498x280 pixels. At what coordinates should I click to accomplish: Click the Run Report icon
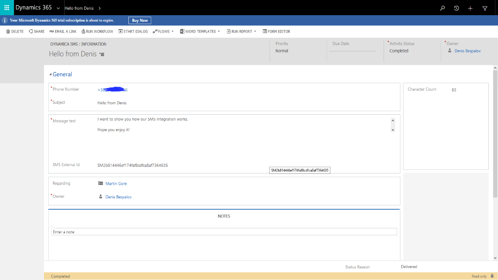tap(229, 31)
